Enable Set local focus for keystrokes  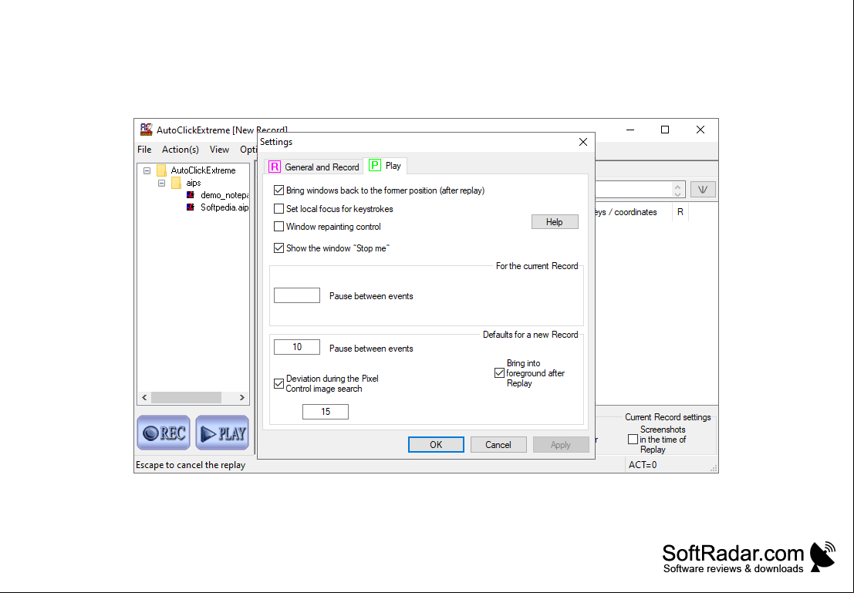[x=278, y=208]
